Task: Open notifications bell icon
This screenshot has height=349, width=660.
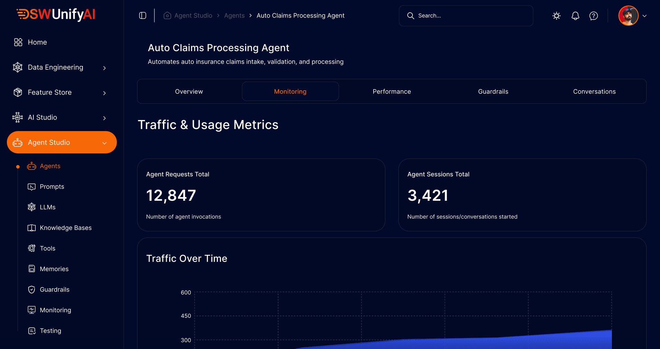Action: pyautogui.click(x=575, y=16)
